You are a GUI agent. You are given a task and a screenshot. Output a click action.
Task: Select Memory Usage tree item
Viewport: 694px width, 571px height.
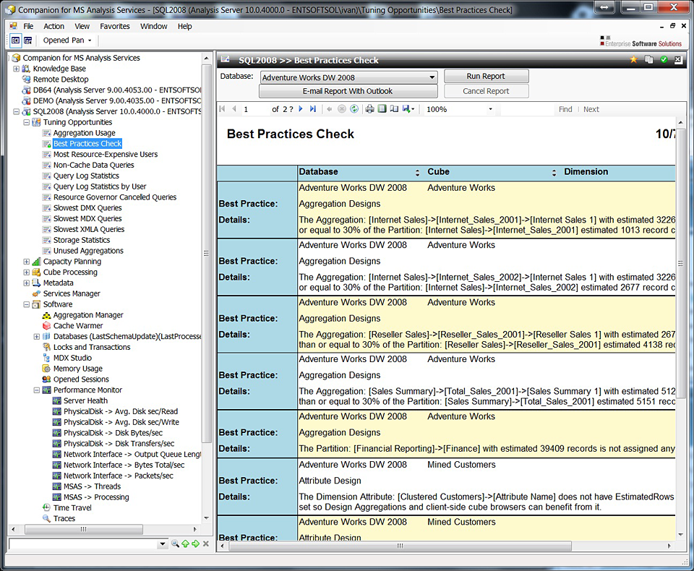point(78,369)
